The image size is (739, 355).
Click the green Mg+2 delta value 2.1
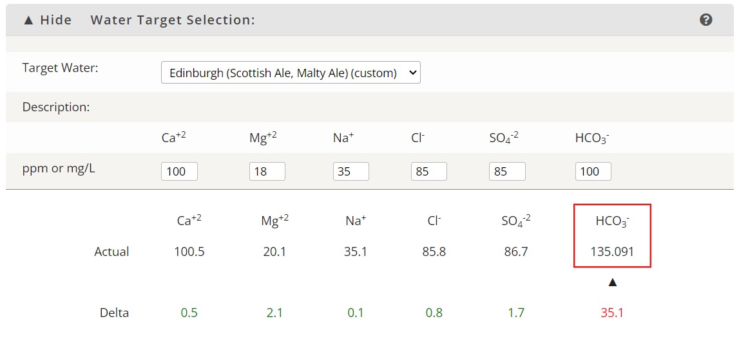[x=274, y=313]
